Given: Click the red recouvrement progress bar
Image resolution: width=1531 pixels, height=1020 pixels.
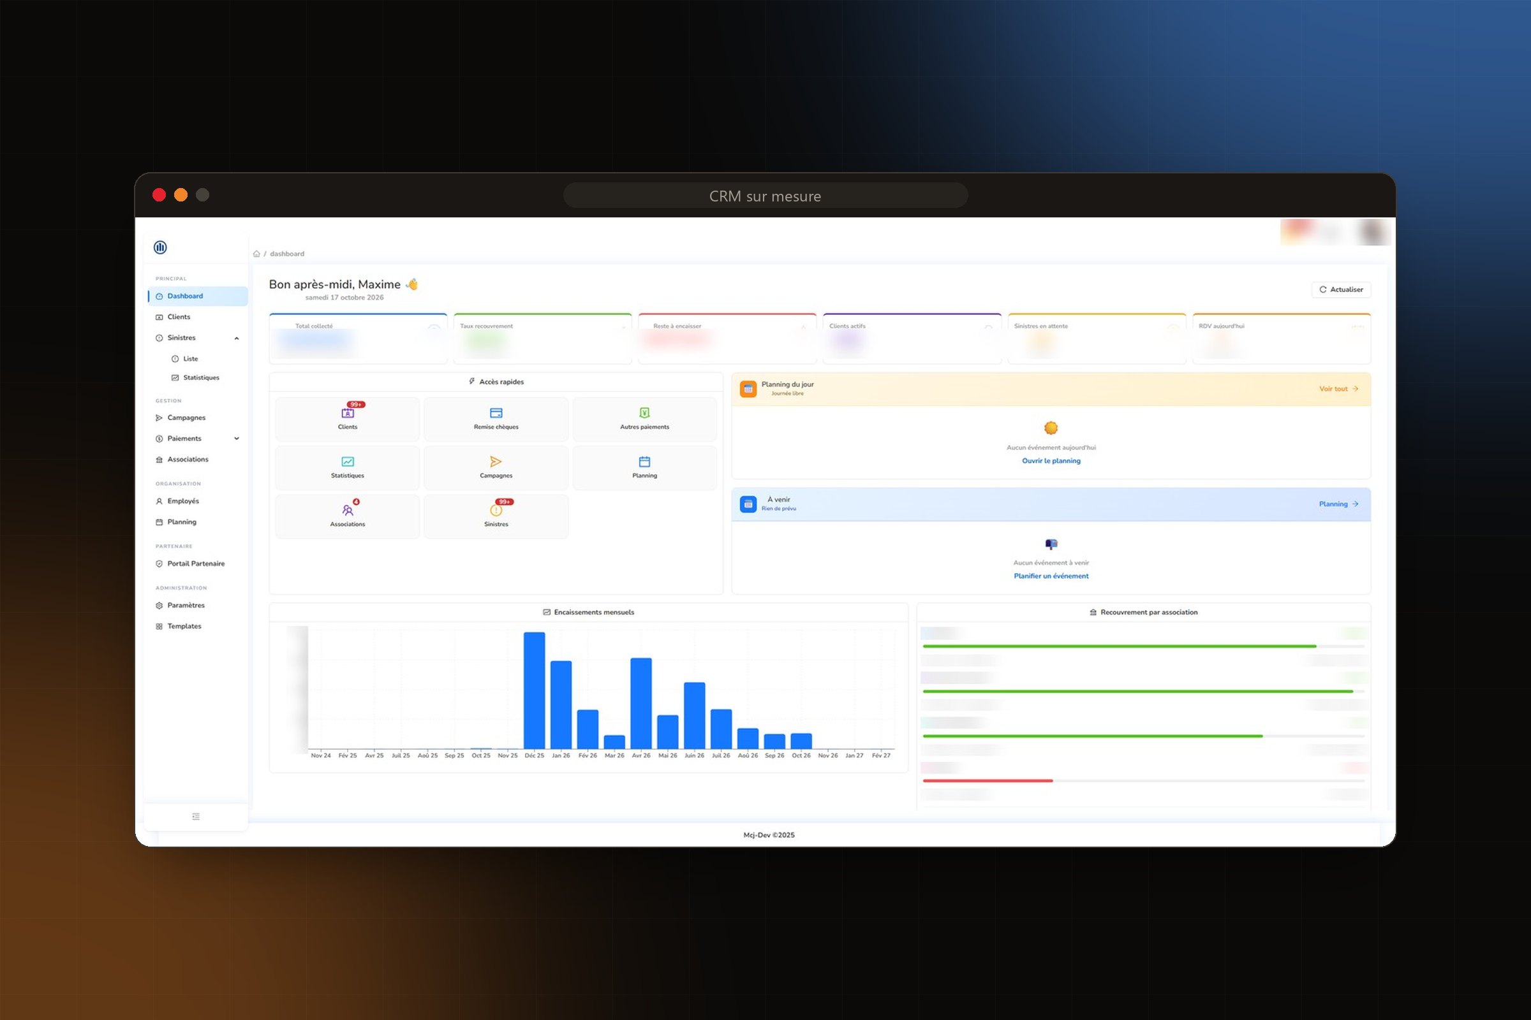Looking at the screenshot, I should [x=987, y=780].
